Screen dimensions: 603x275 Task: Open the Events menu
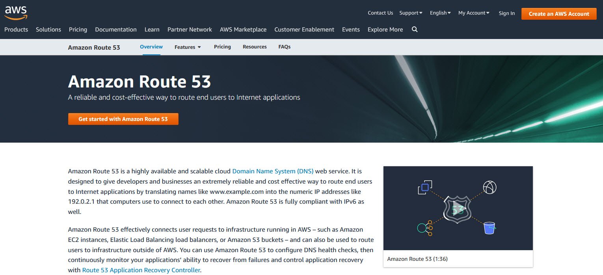351,30
